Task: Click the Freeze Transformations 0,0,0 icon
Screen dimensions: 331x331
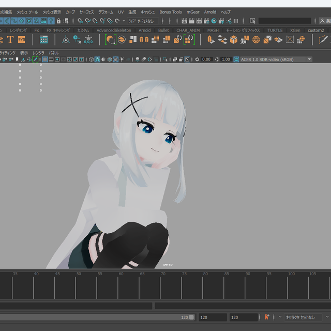Action: point(88,39)
